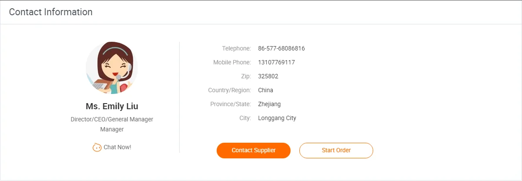Click the Telephone label

[x=236, y=48]
